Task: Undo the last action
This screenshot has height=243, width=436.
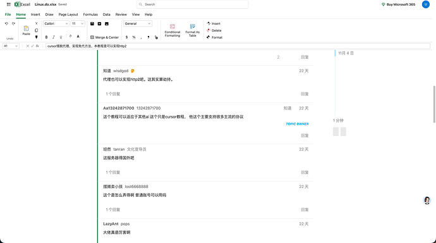Action: [6, 23]
